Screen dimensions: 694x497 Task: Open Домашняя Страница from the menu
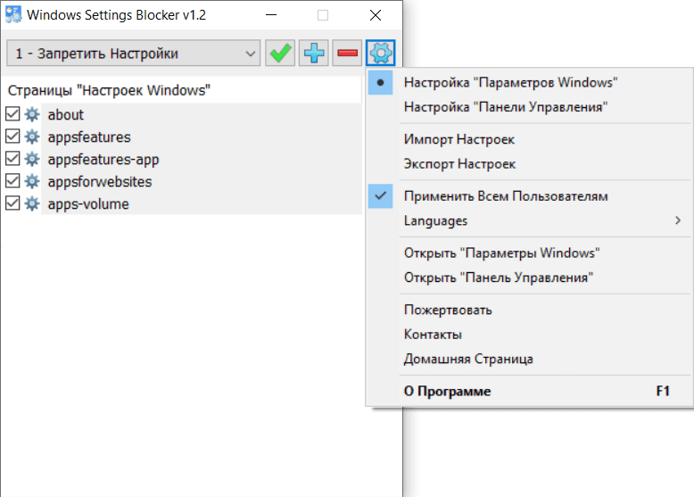coord(529,359)
